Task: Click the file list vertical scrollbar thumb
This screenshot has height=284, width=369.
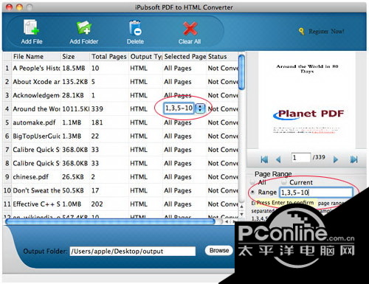Action: click(x=241, y=72)
